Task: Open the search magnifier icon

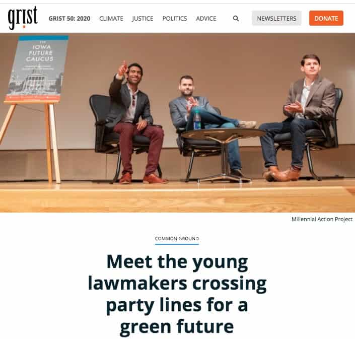Action: coord(236,18)
